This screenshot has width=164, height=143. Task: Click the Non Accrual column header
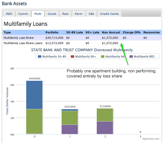111,32
